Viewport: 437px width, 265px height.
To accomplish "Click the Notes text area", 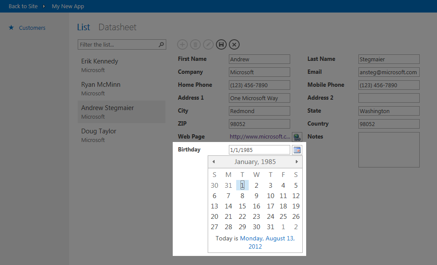I will [389, 149].
